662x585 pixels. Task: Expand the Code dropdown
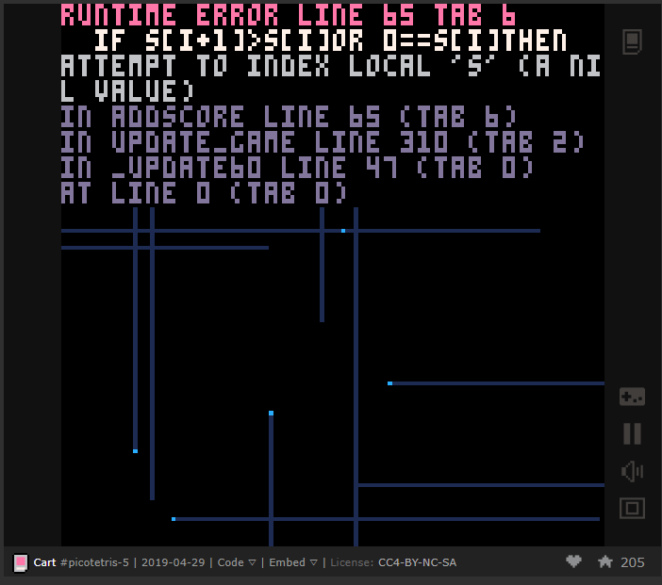click(x=237, y=562)
